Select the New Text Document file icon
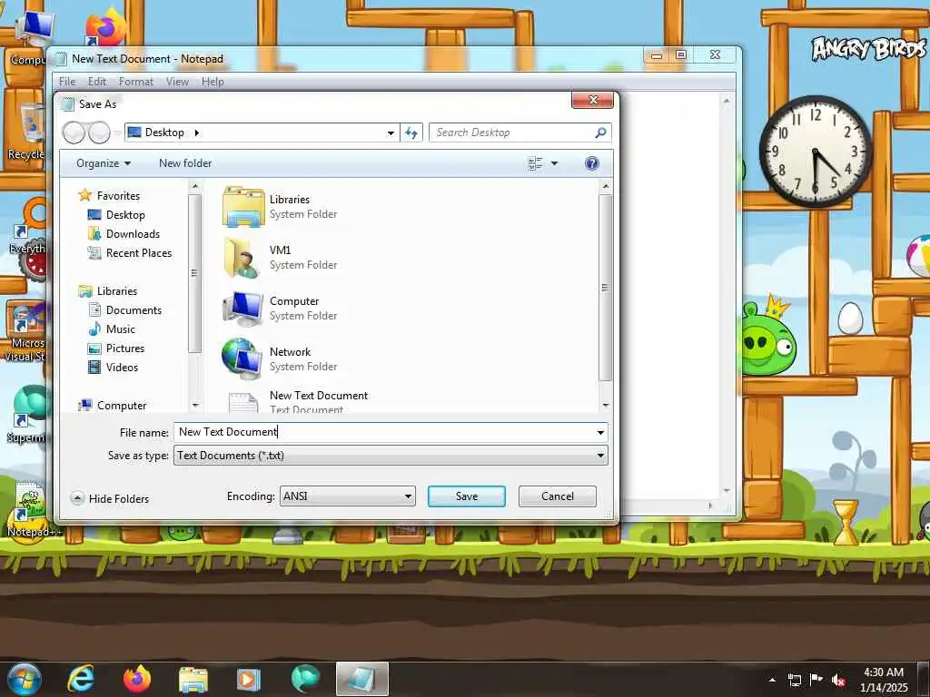Image resolution: width=930 pixels, height=697 pixels. pos(243,402)
